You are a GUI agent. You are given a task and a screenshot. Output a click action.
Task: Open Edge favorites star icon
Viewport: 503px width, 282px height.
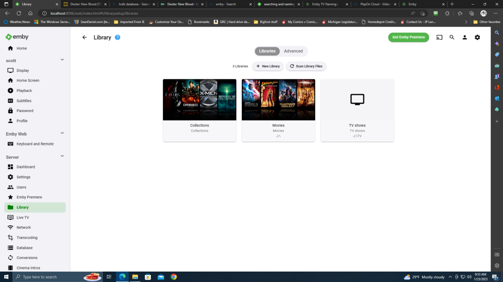(x=460, y=13)
